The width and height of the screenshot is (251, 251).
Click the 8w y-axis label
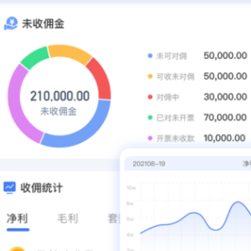[130, 204]
